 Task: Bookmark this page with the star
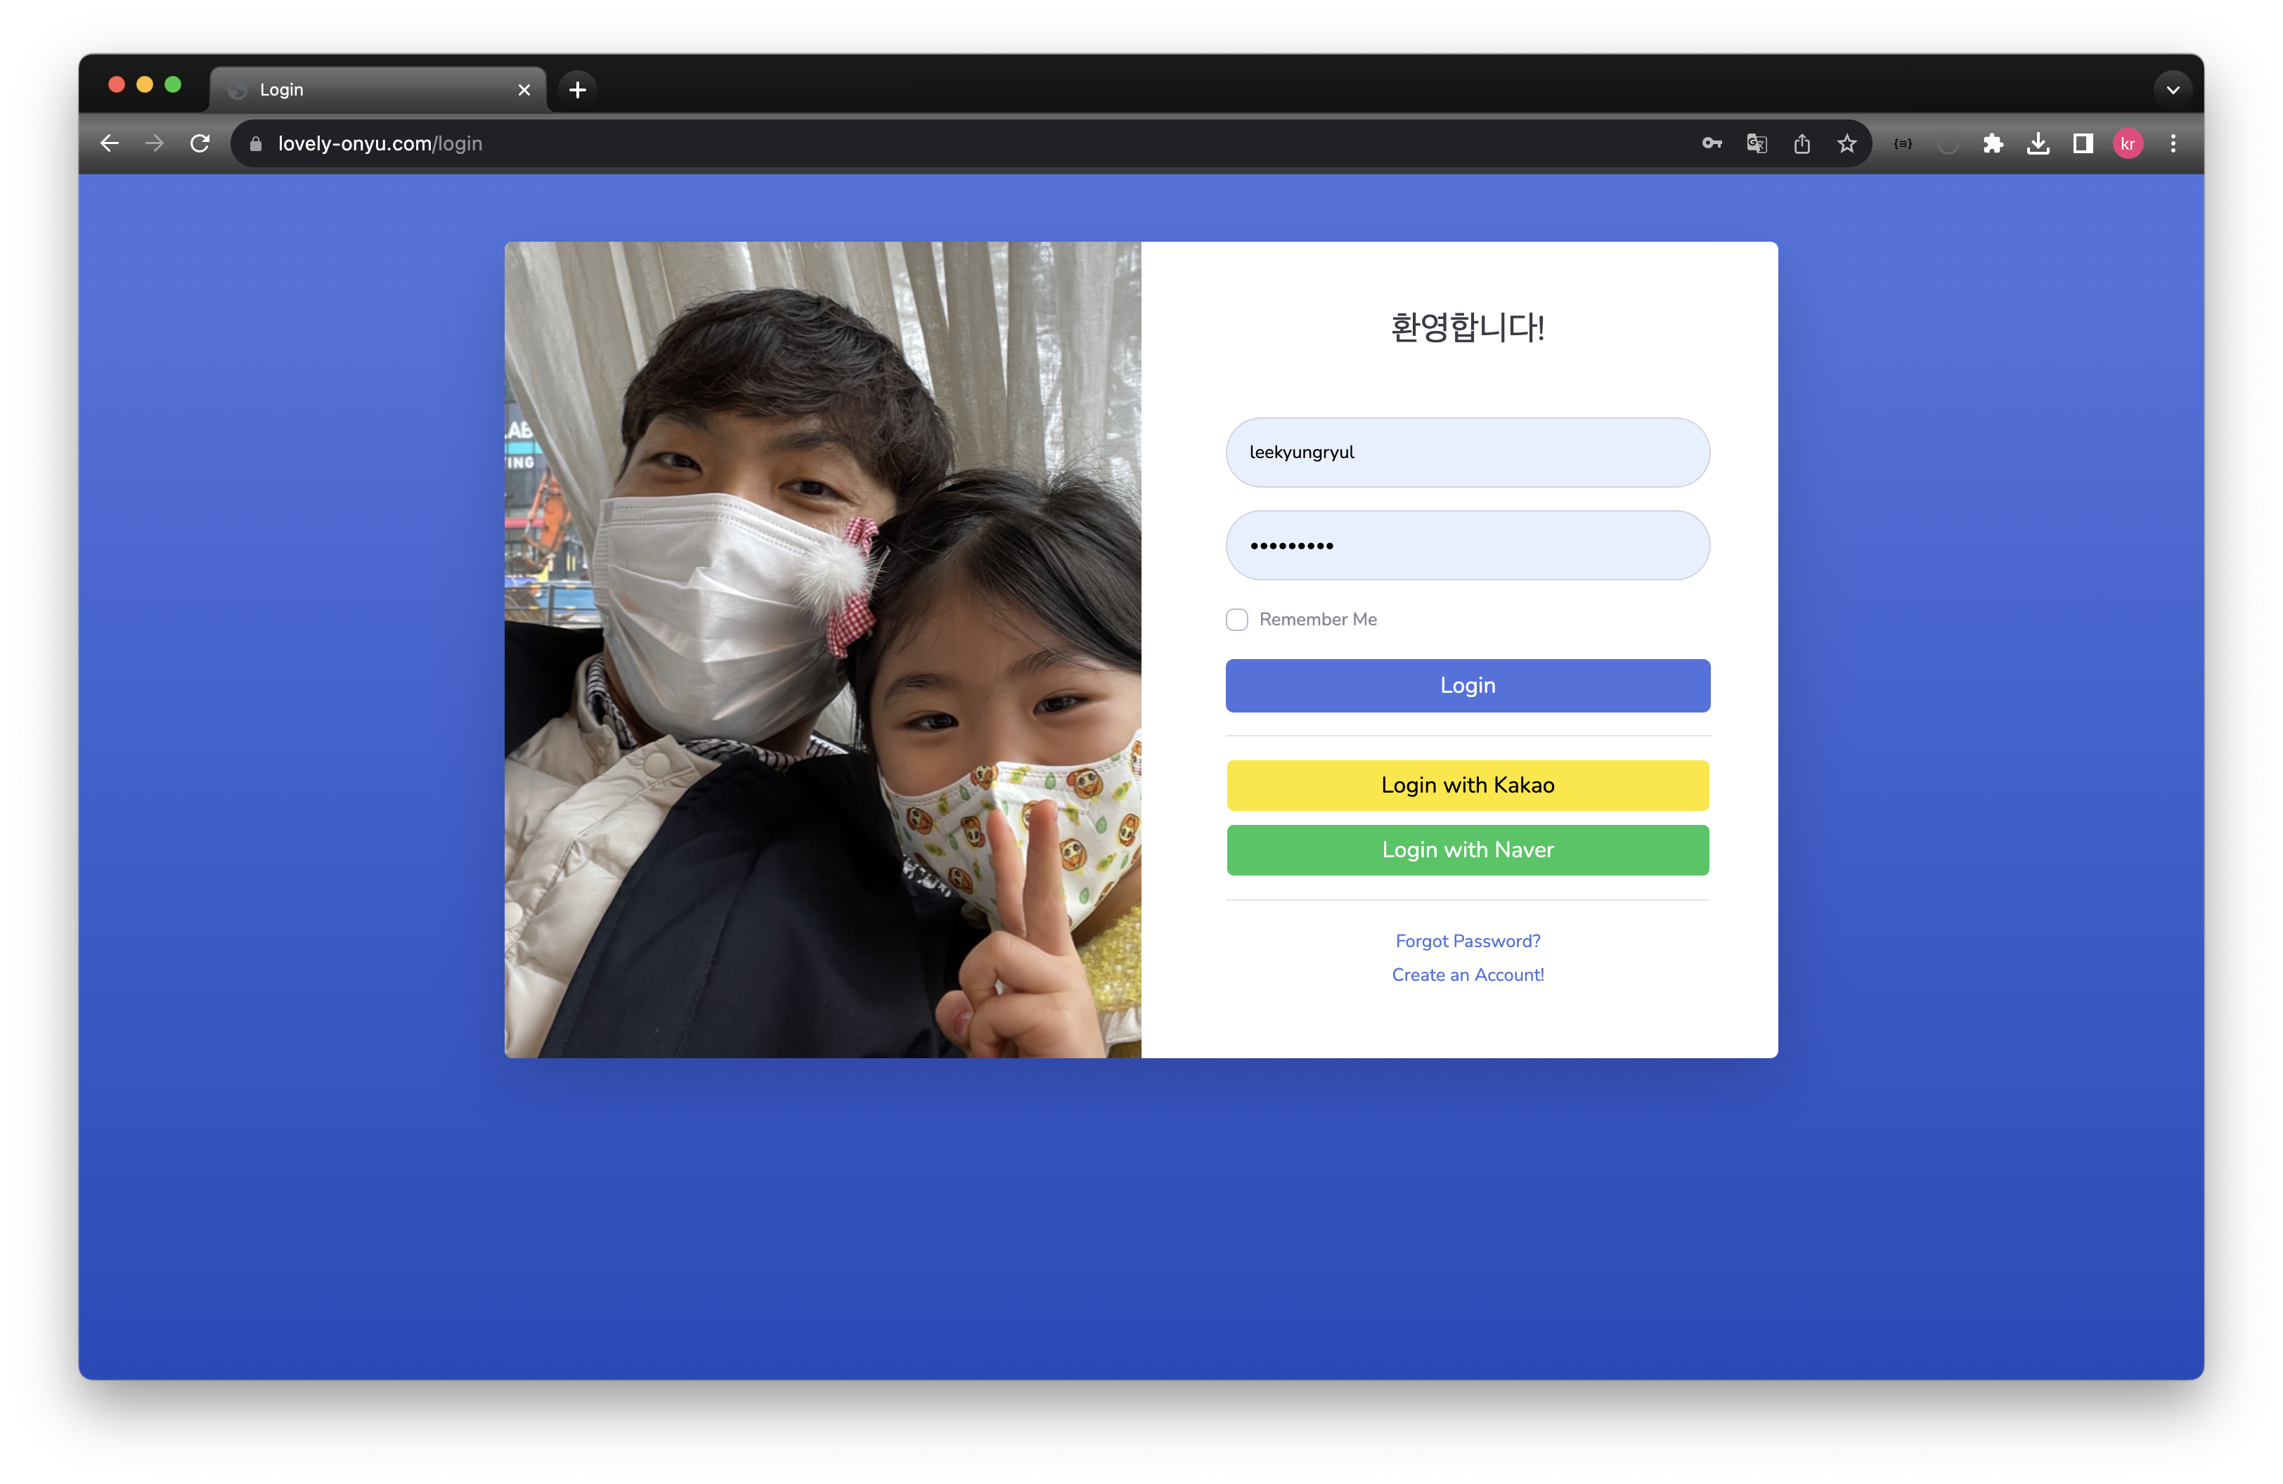[1847, 144]
